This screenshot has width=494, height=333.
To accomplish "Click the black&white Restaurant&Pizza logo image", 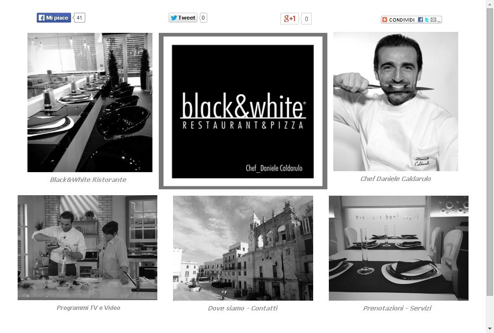I will pyautogui.click(x=243, y=111).
